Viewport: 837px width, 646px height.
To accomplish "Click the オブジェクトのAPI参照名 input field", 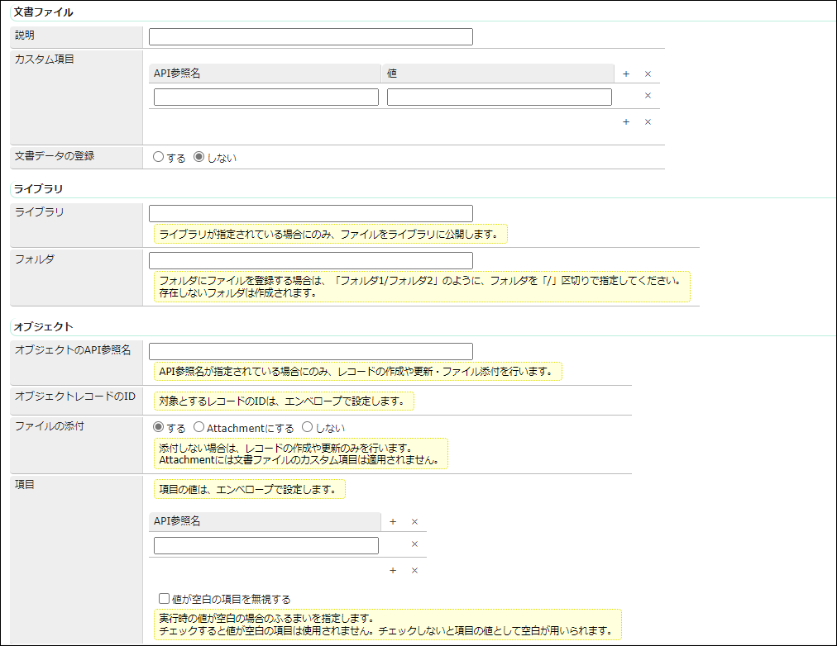I will coord(310,350).
